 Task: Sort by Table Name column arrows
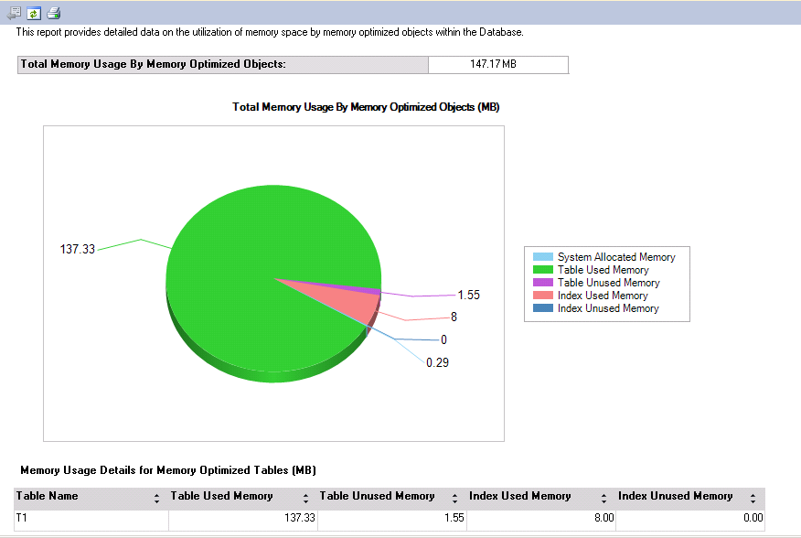click(x=156, y=499)
